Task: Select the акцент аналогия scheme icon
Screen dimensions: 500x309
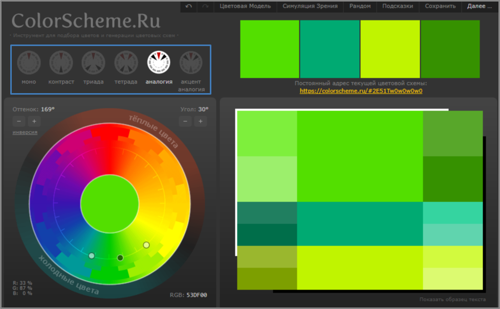Action: click(190, 62)
